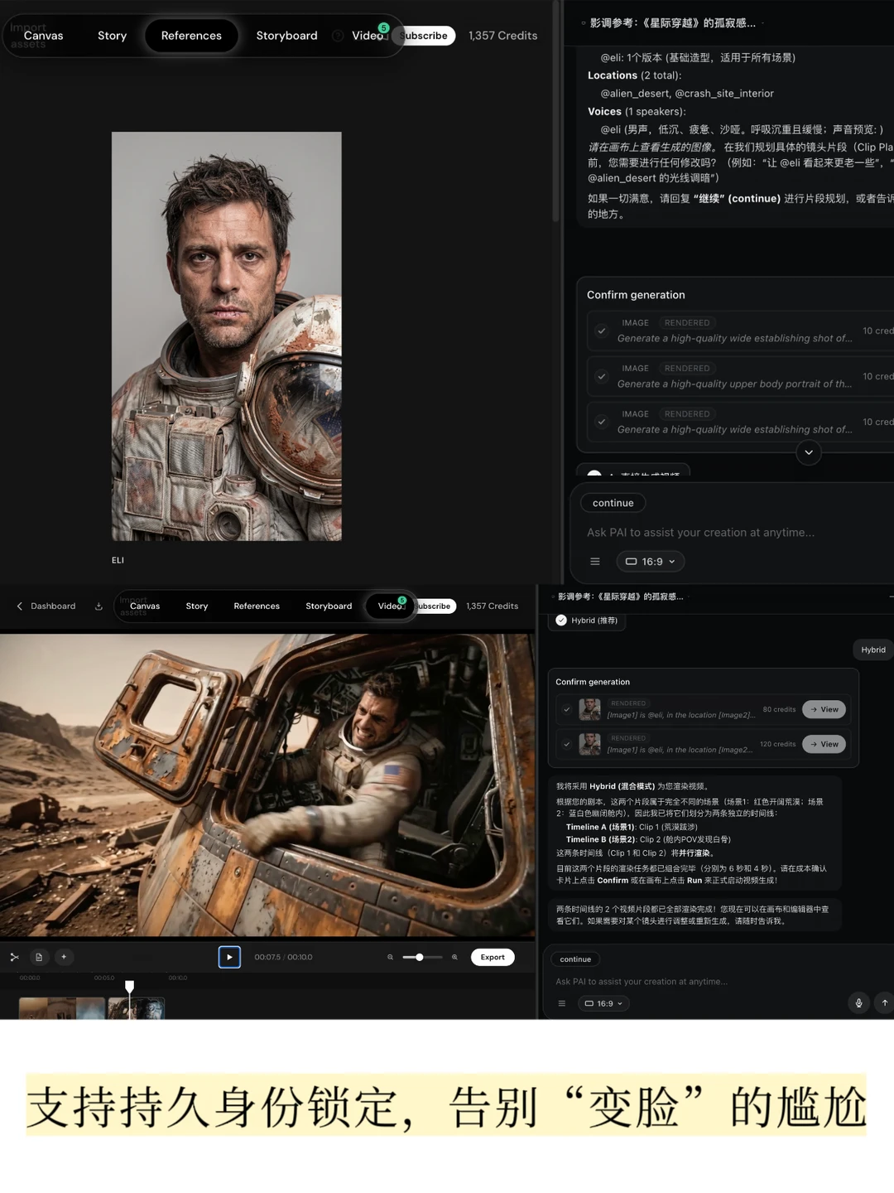Click Subscribe in the References view header
This screenshot has height=1193, width=894.
425,36
